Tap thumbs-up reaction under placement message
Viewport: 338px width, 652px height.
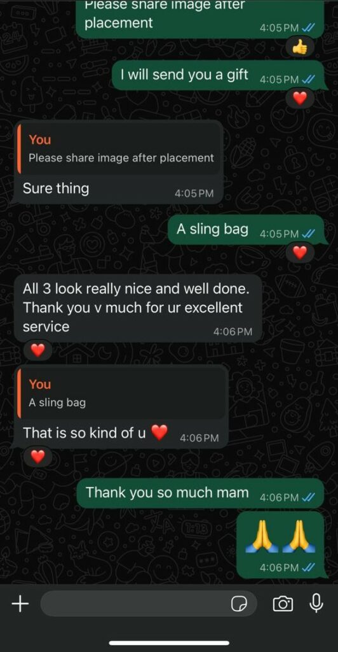300,48
